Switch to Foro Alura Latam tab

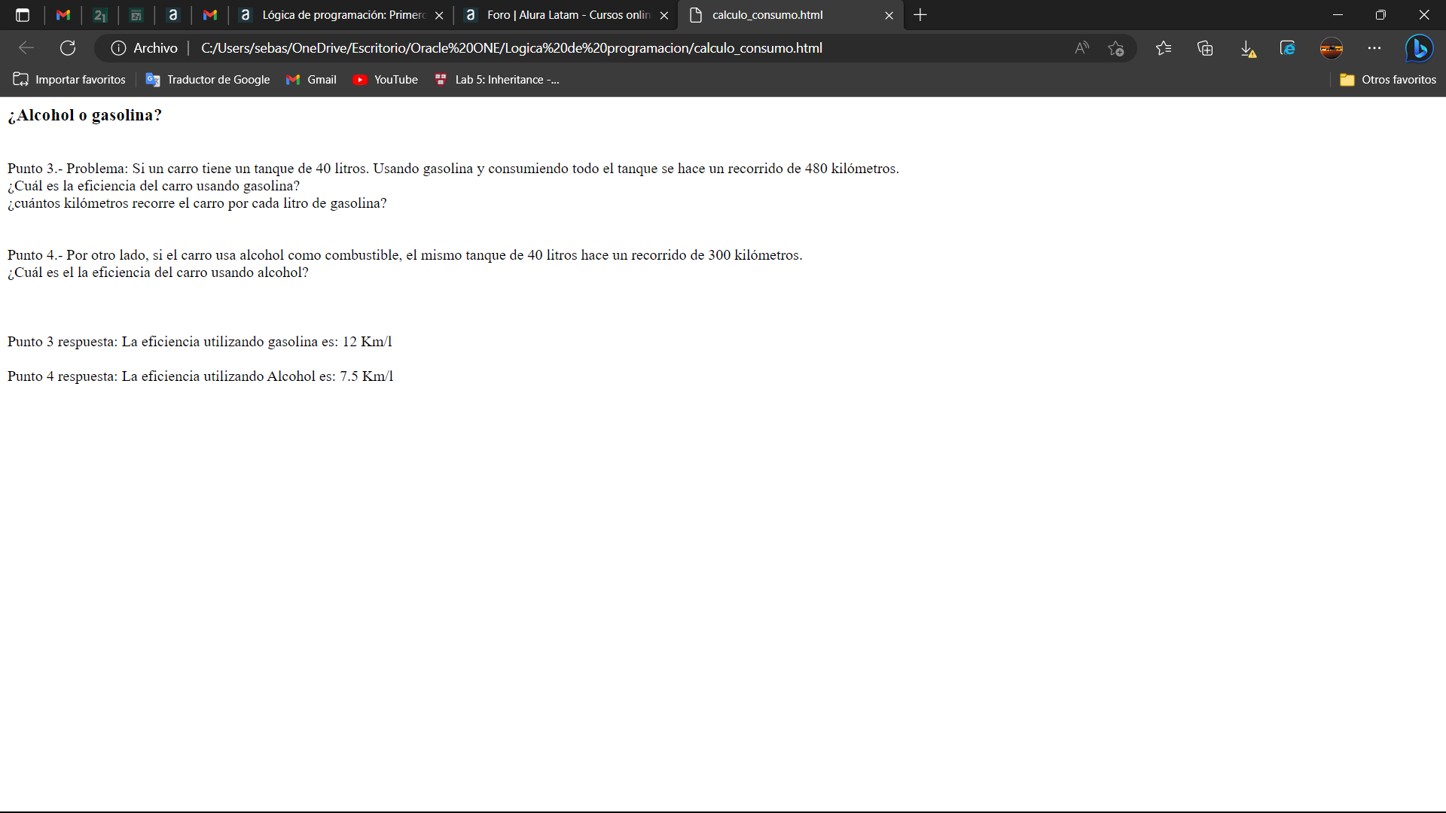pyautogui.click(x=568, y=15)
